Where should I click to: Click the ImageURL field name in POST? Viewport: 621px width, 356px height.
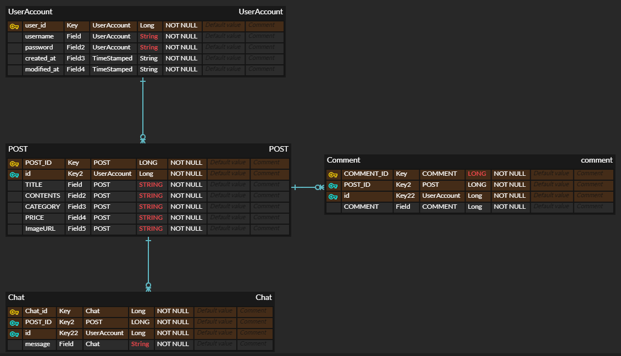[x=41, y=229]
